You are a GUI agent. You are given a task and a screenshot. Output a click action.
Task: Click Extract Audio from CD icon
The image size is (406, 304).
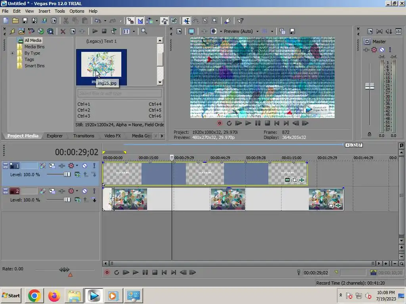tap(41, 31)
